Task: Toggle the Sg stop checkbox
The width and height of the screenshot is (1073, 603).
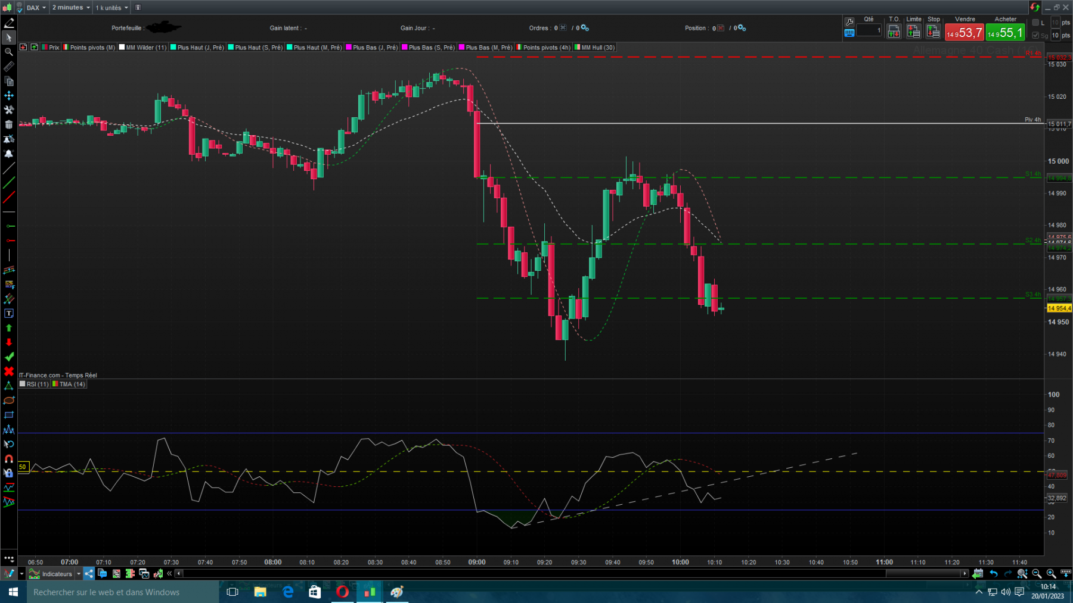Action: point(1035,35)
